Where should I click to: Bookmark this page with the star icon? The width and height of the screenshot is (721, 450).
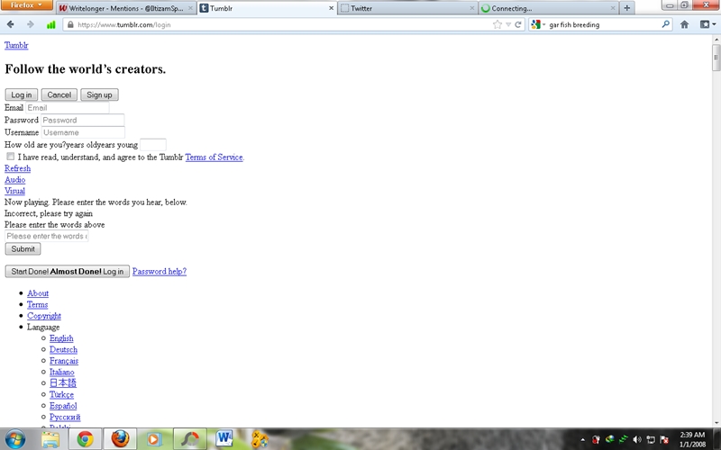point(497,25)
